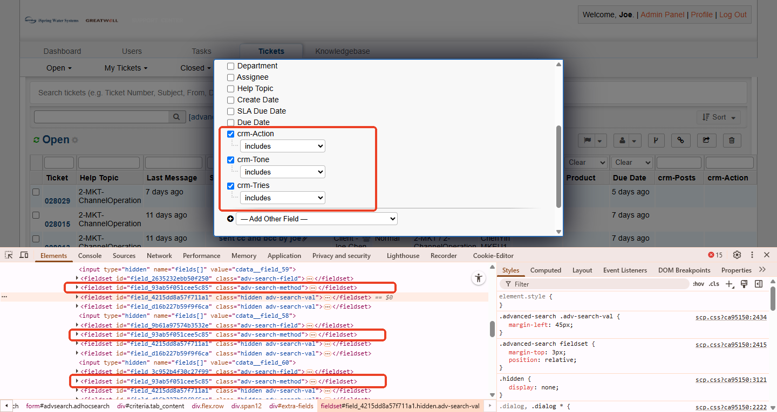Switch to the Console tab in DevTools

click(90, 256)
